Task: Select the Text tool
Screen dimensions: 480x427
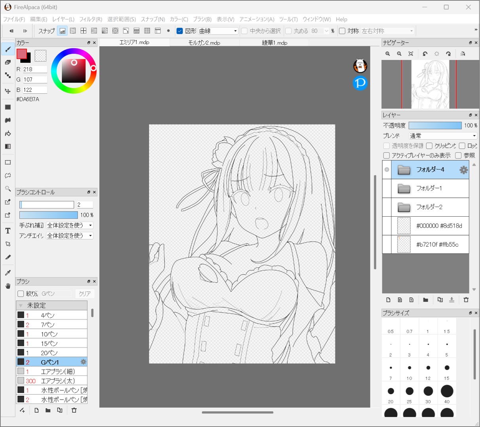Action: click(8, 231)
